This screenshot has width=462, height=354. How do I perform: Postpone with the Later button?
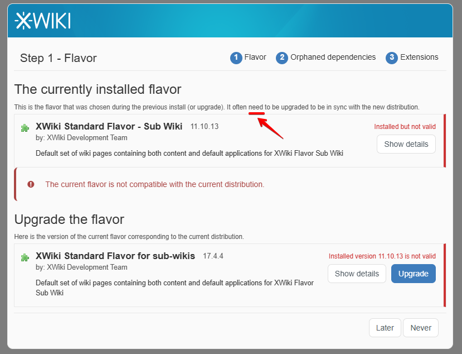coord(385,328)
